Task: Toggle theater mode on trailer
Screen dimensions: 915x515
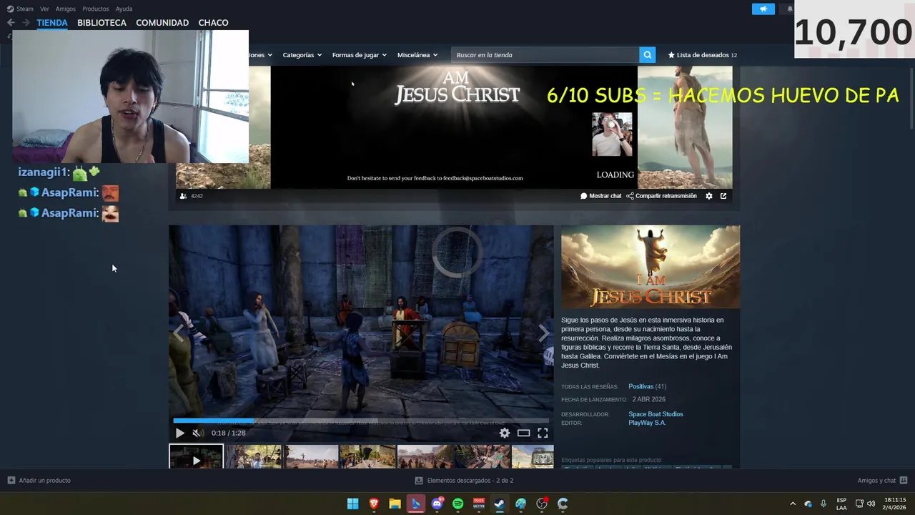Action: tap(524, 433)
